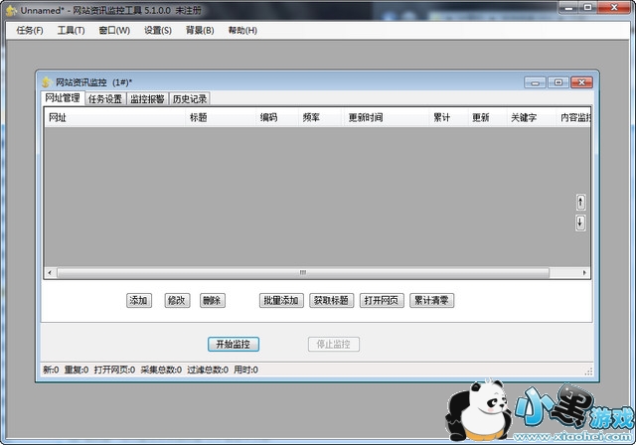Click the 修改 button

click(177, 300)
